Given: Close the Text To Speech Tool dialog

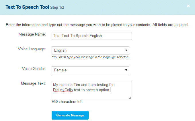Looking at the screenshot, I should click(188, 6).
